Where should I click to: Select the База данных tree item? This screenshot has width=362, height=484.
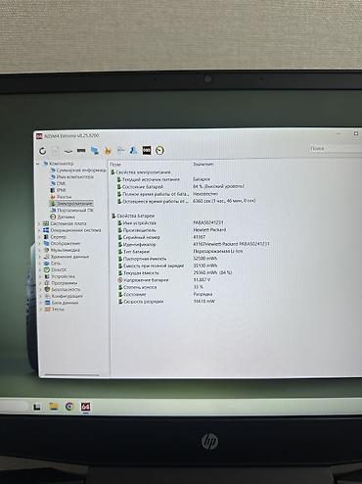click(62, 303)
